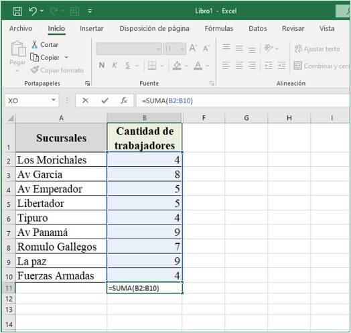Image resolution: width=351 pixels, height=333 pixels.
Task: Click the Borders icon
Action: (152, 66)
